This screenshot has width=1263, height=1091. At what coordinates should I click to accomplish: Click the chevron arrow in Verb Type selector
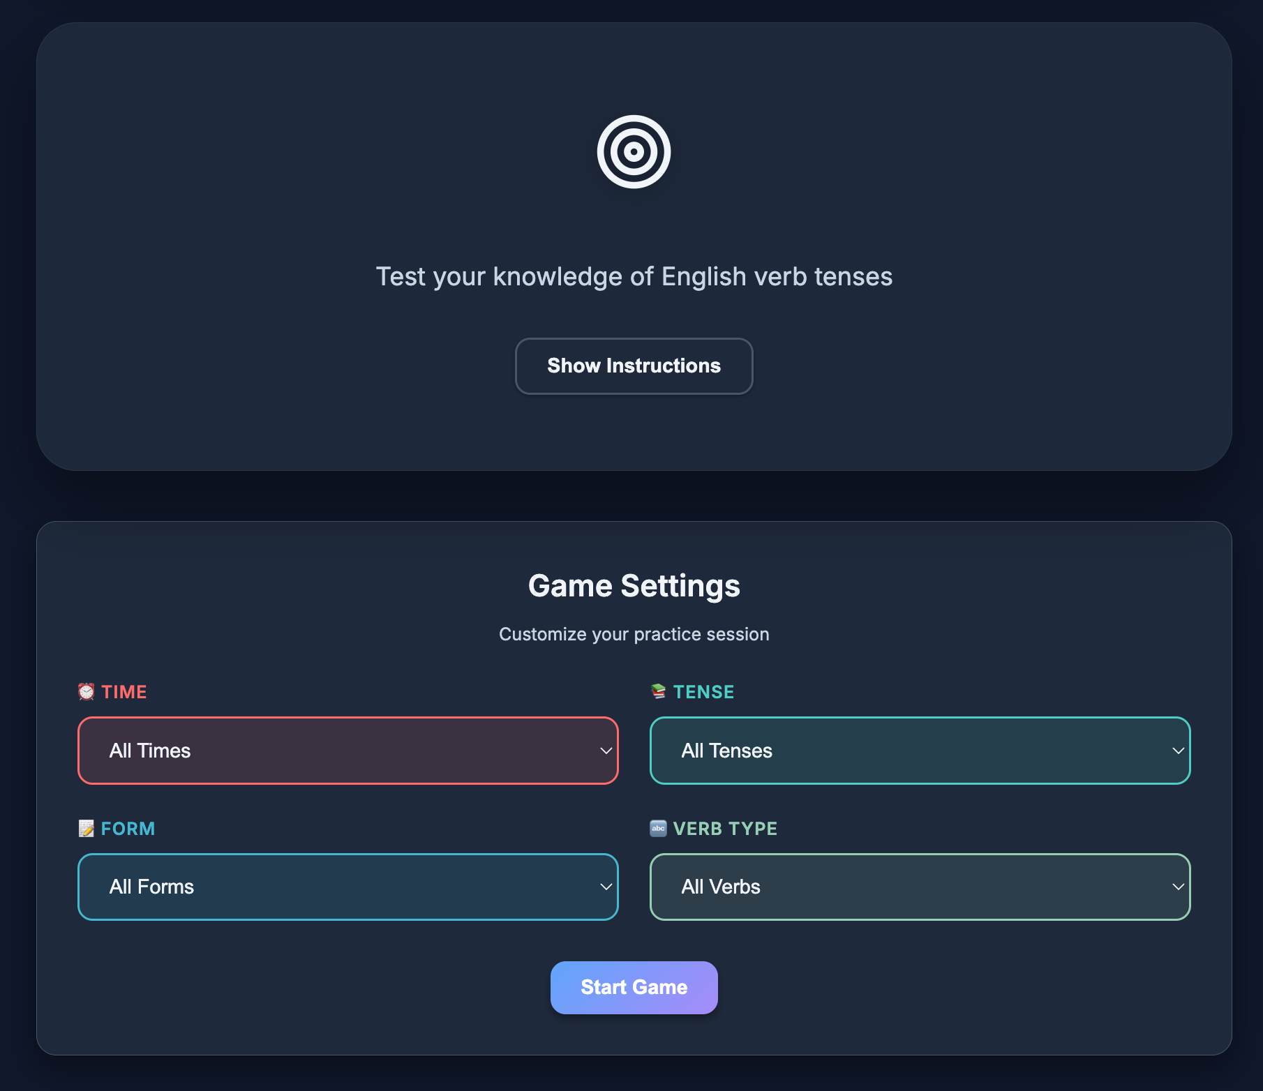point(1178,887)
